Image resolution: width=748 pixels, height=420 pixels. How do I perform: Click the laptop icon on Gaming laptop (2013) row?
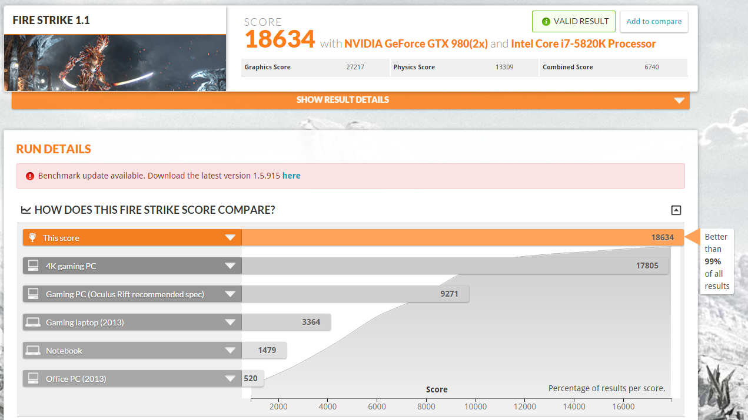coord(32,322)
